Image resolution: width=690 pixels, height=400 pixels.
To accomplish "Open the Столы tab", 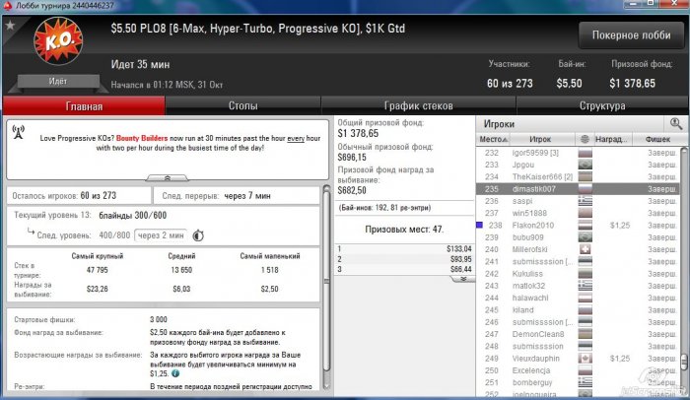I will (242, 106).
